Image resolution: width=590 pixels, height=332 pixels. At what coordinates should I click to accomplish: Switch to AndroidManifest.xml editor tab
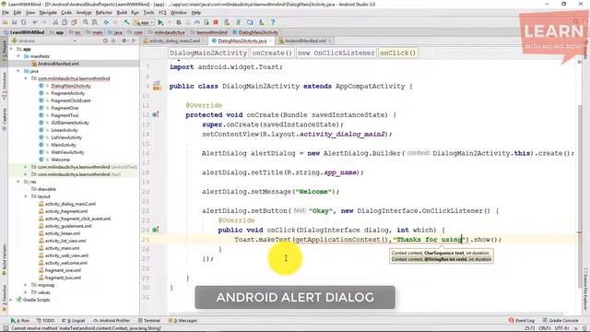(x=305, y=41)
